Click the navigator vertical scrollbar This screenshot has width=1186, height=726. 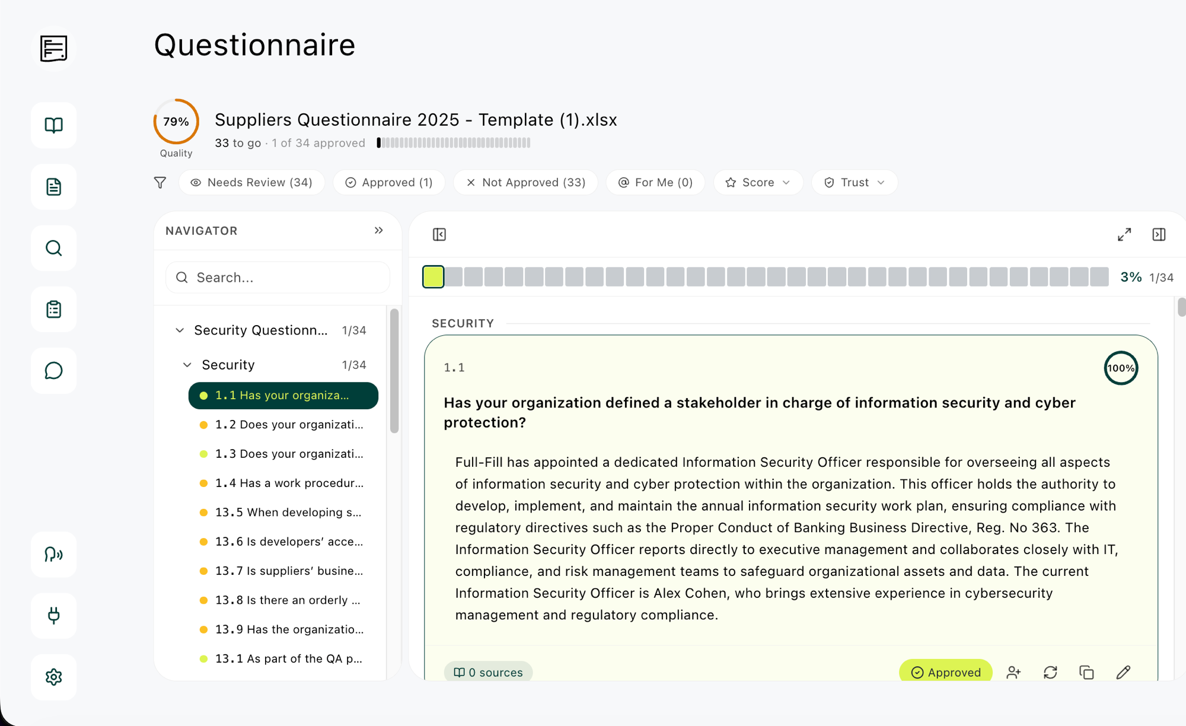[x=394, y=371]
